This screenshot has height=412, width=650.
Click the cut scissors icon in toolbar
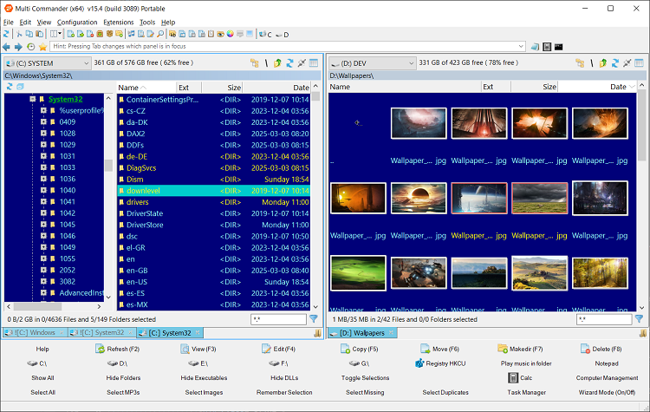[x=19, y=34]
